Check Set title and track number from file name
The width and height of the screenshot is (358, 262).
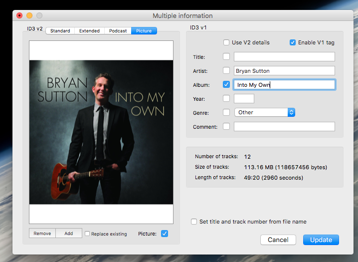pos(194,222)
